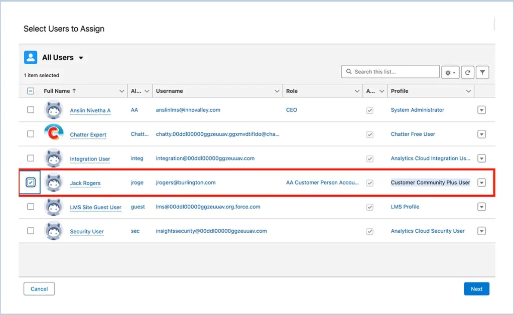This screenshot has height=315, width=514.
Task: Sort by Full Name using the arrow
Action: tap(74, 91)
